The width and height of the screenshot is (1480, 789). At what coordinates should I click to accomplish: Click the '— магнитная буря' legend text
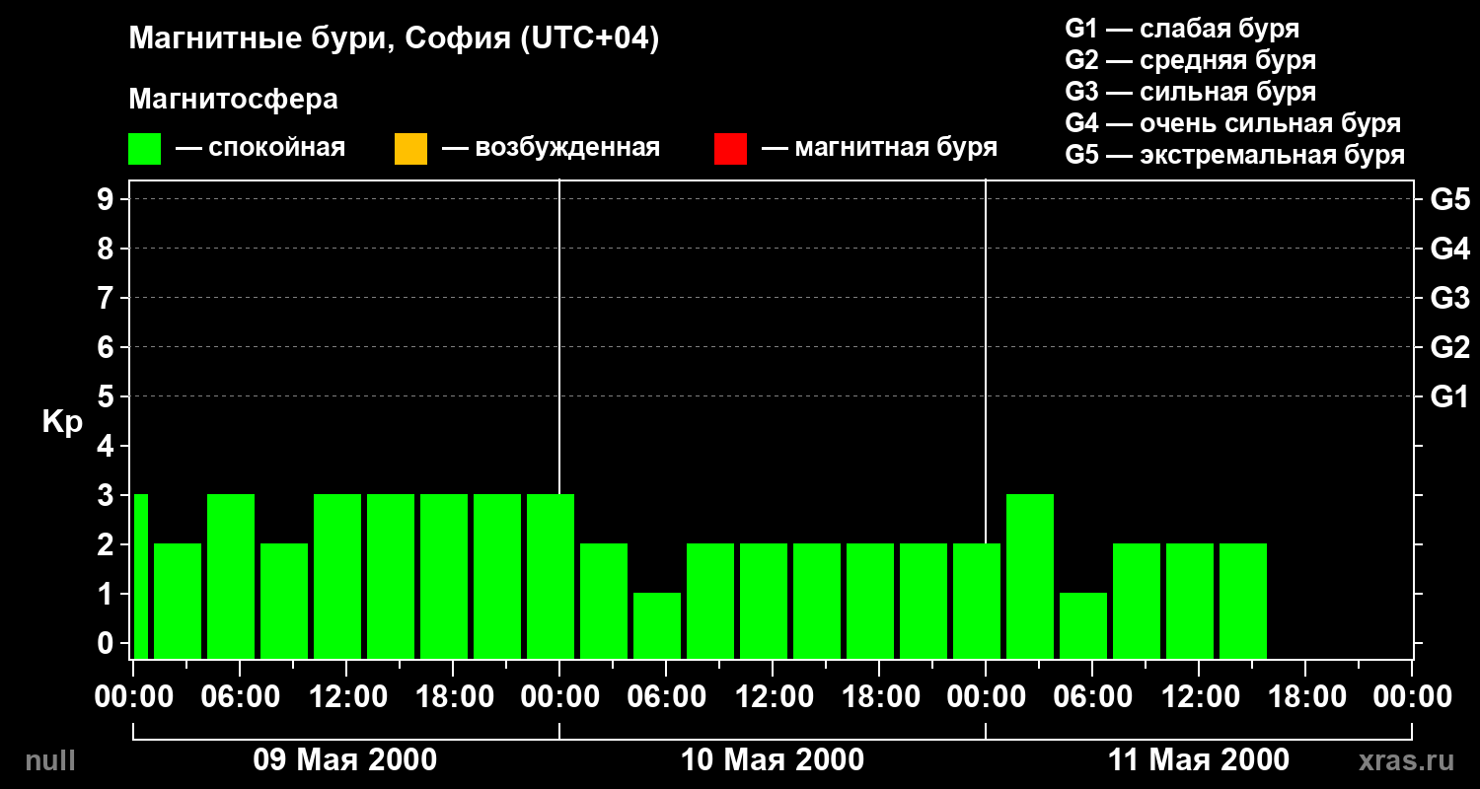(x=879, y=148)
